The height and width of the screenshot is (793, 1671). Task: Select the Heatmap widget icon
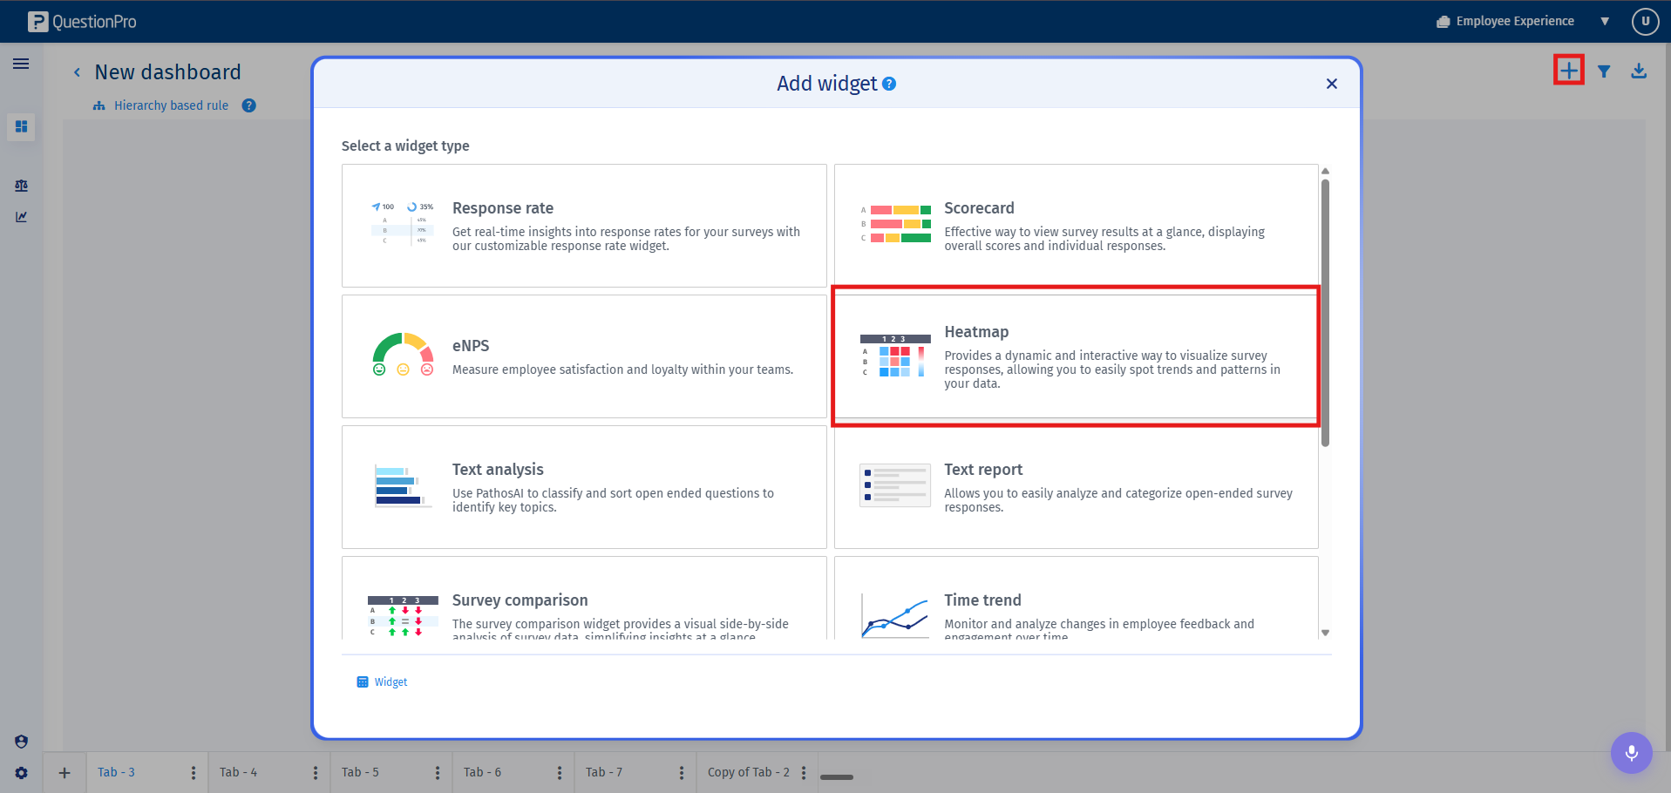click(x=895, y=356)
